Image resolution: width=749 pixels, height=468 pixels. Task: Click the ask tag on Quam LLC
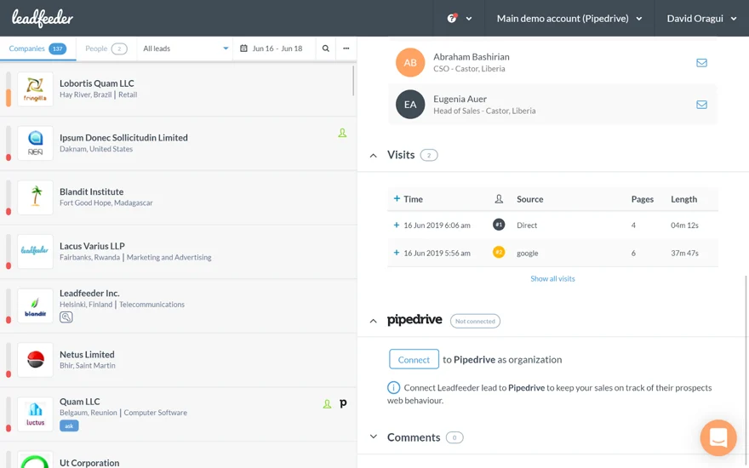click(69, 425)
